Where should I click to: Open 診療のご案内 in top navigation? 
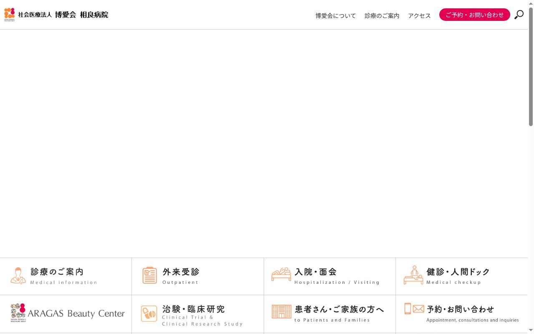tap(382, 15)
